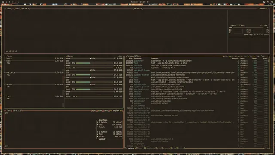Click the swap disk usage bar
Viewport: 275px width, 155px height.
(95, 68)
